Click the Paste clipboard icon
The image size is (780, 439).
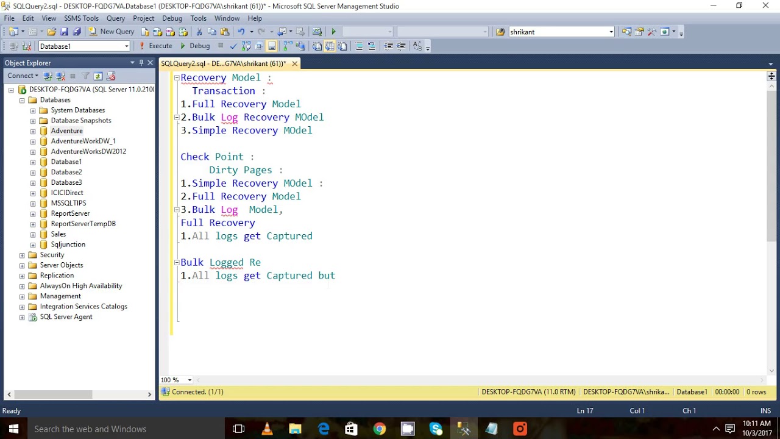224,32
